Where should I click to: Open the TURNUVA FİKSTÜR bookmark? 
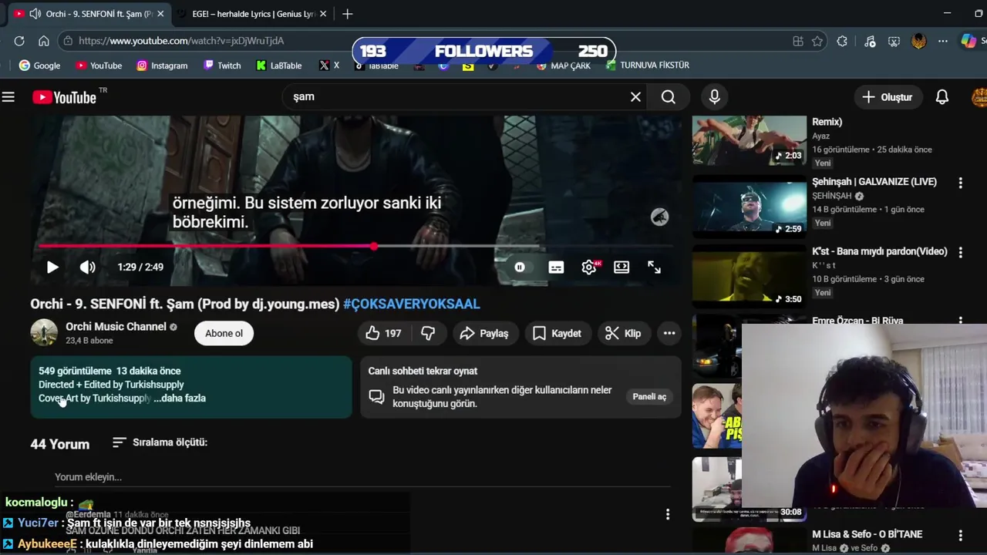tap(648, 66)
